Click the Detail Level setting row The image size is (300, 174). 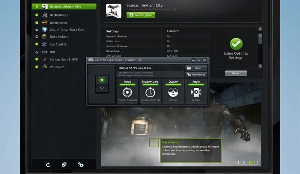[x=157, y=51]
